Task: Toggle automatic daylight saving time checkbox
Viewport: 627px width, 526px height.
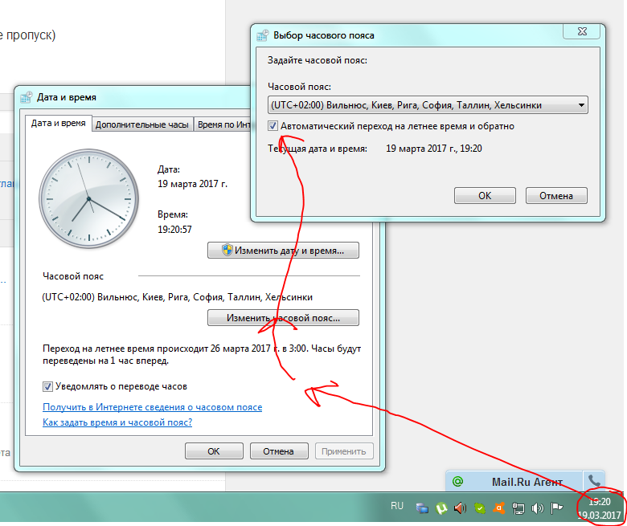Action: [273, 126]
